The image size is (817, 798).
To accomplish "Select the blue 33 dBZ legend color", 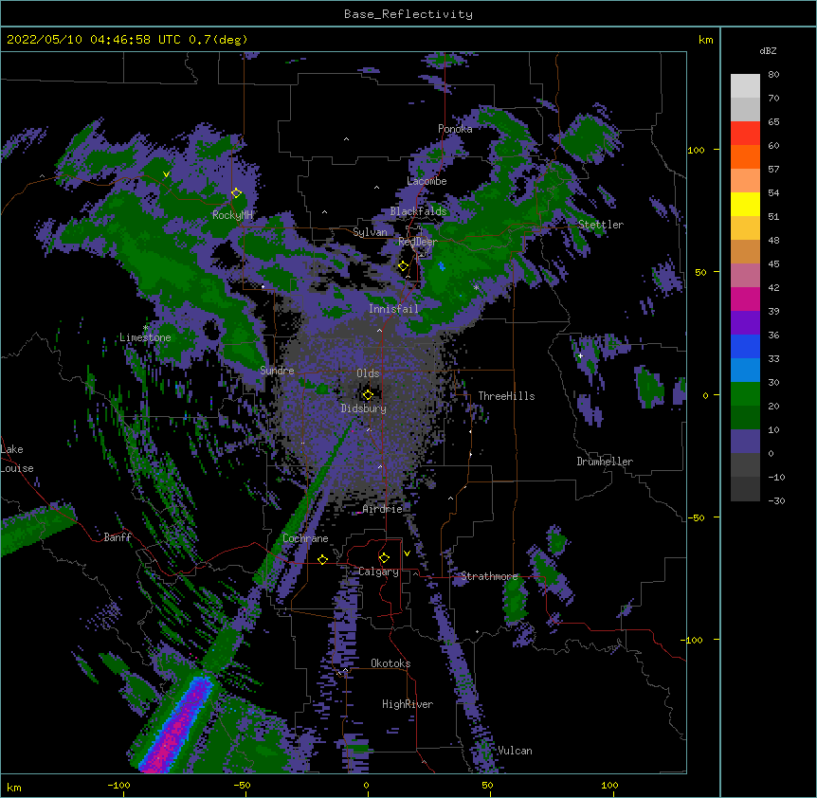I will [x=745, y=346].
